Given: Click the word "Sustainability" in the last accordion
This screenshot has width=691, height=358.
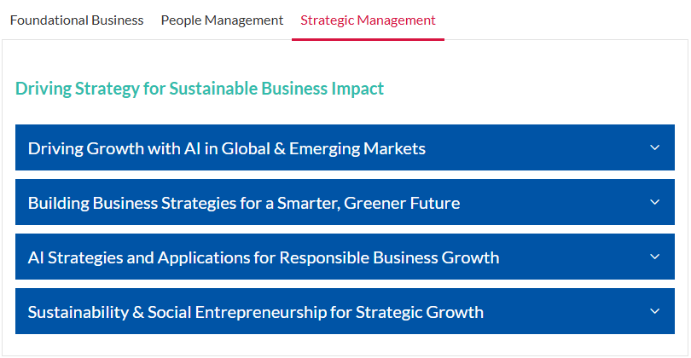Looking at the screenshot, I should coord(78,313).
